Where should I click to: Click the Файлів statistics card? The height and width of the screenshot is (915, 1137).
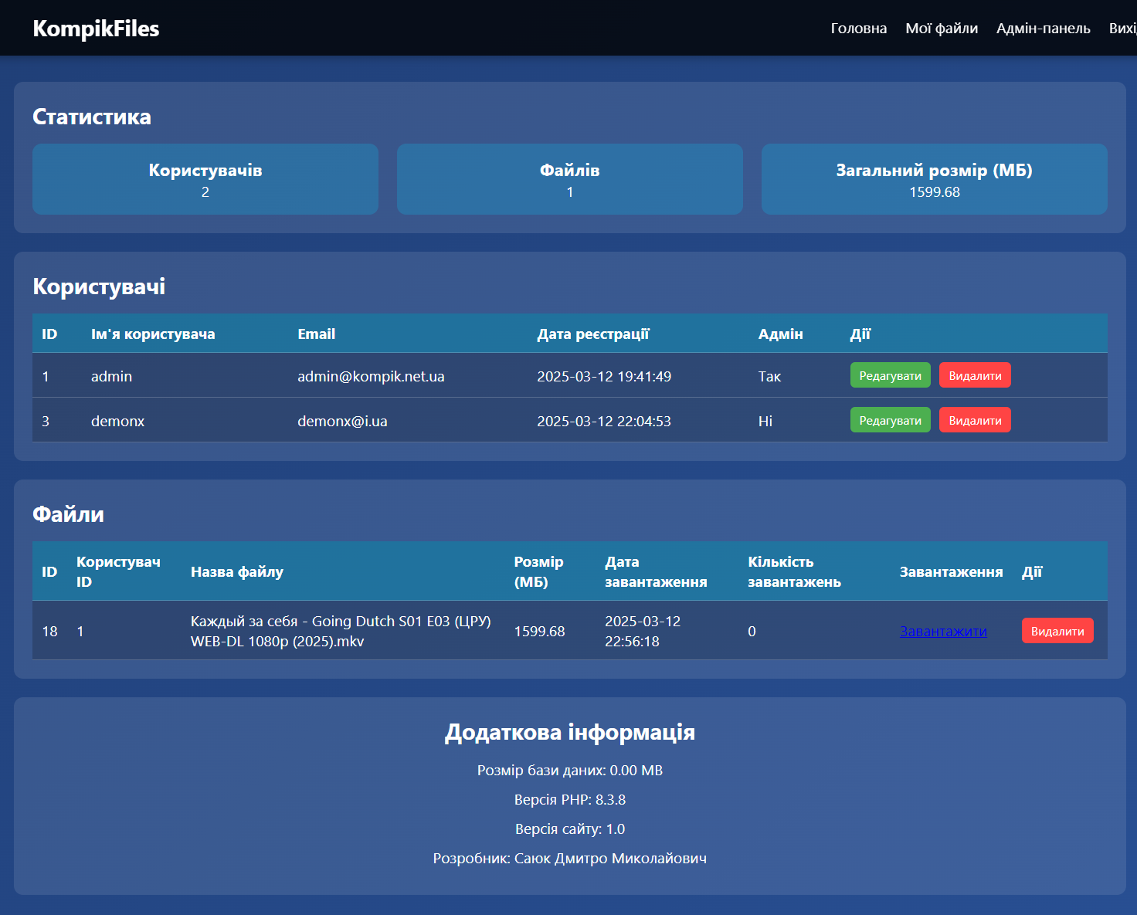tap(569, 179)
